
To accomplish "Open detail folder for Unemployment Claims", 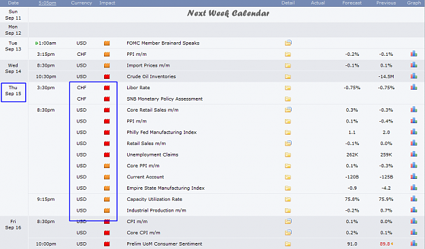I will [288, 154].
